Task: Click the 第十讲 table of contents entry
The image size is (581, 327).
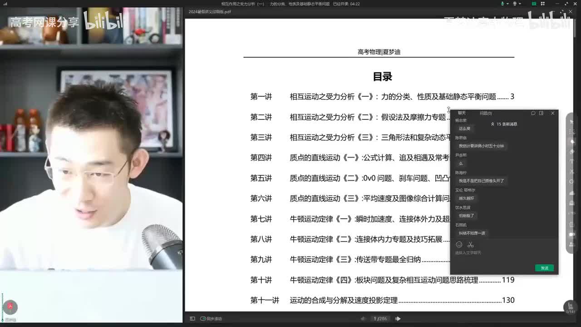Action: 382,280
